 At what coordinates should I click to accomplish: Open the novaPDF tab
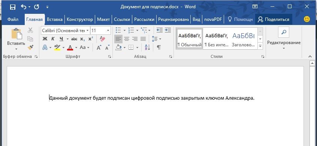pyautogui.click(x=213, y=19)
